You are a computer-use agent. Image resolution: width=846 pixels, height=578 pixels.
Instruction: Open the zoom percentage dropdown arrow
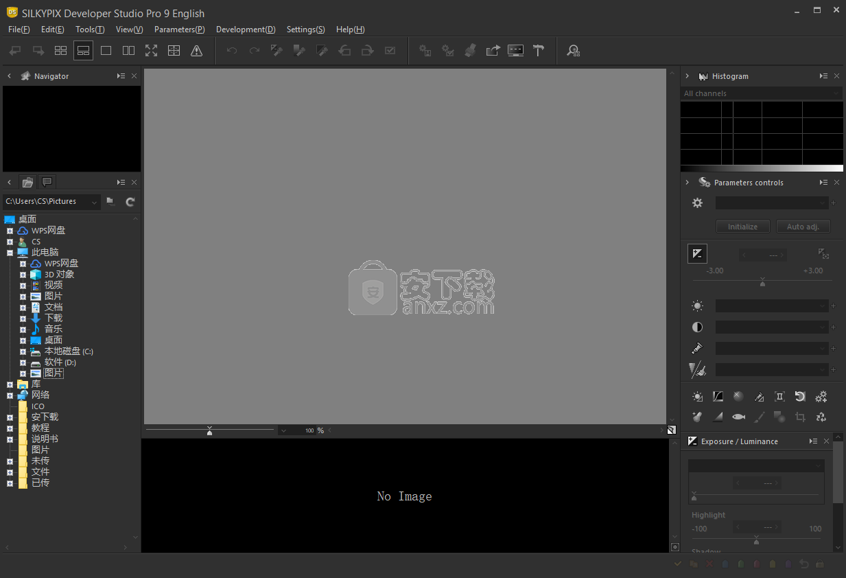283,430
